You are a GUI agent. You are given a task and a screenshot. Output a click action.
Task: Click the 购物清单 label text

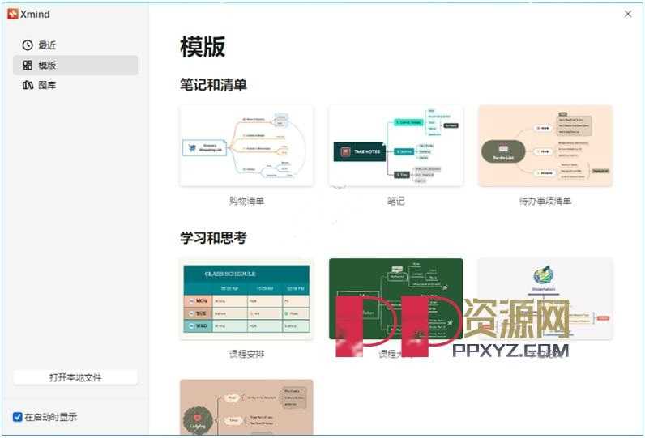(247, 201)
